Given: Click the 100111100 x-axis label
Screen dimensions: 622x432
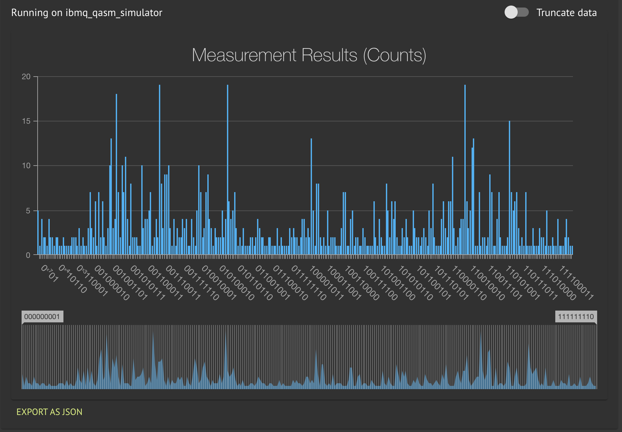Looking at the screenshot, I should tap(380, 283).
